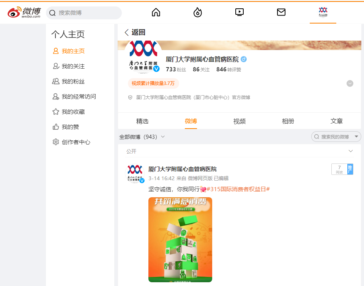The image size is (364, 286).
Task: Check messages via the envelope icon
Action: [281, 12]
